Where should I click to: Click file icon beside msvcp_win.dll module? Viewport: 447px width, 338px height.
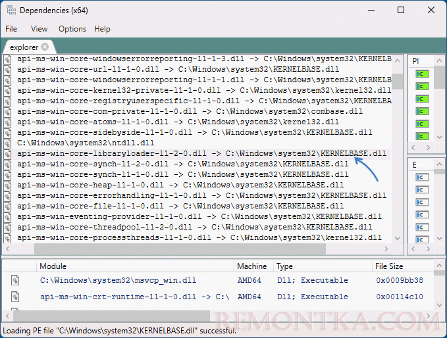coord(15,280)
